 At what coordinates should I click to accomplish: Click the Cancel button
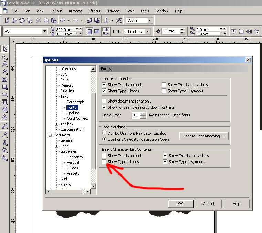[x=209, y=204]
